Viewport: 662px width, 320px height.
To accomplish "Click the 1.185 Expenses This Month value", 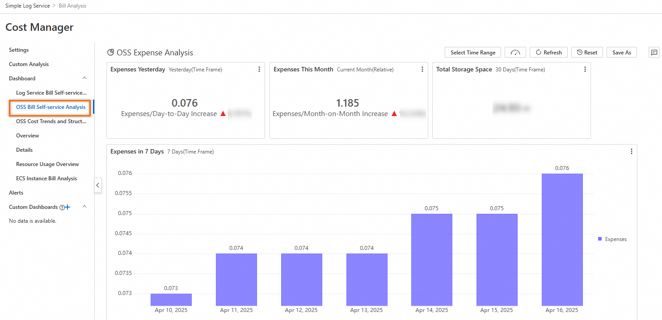I will click(x=348, y=103).
